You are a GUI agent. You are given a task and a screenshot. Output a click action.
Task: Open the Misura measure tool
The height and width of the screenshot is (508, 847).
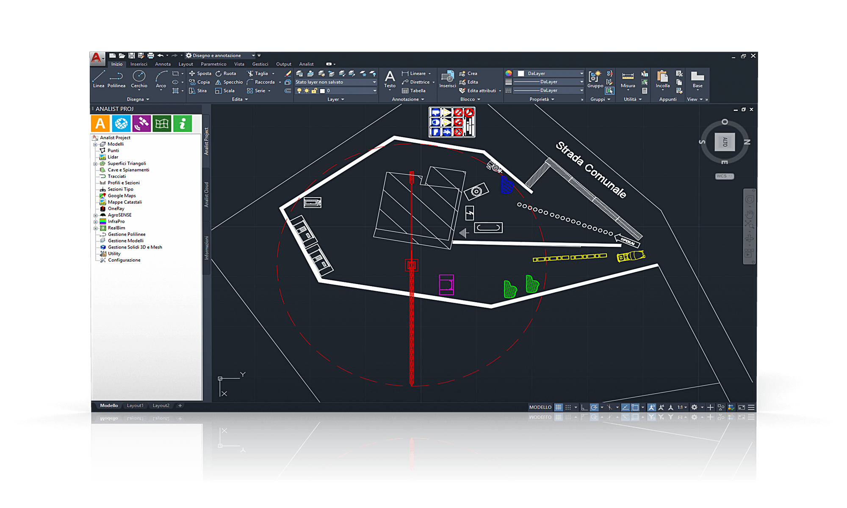pyautogui.click(x=628, y=80)
